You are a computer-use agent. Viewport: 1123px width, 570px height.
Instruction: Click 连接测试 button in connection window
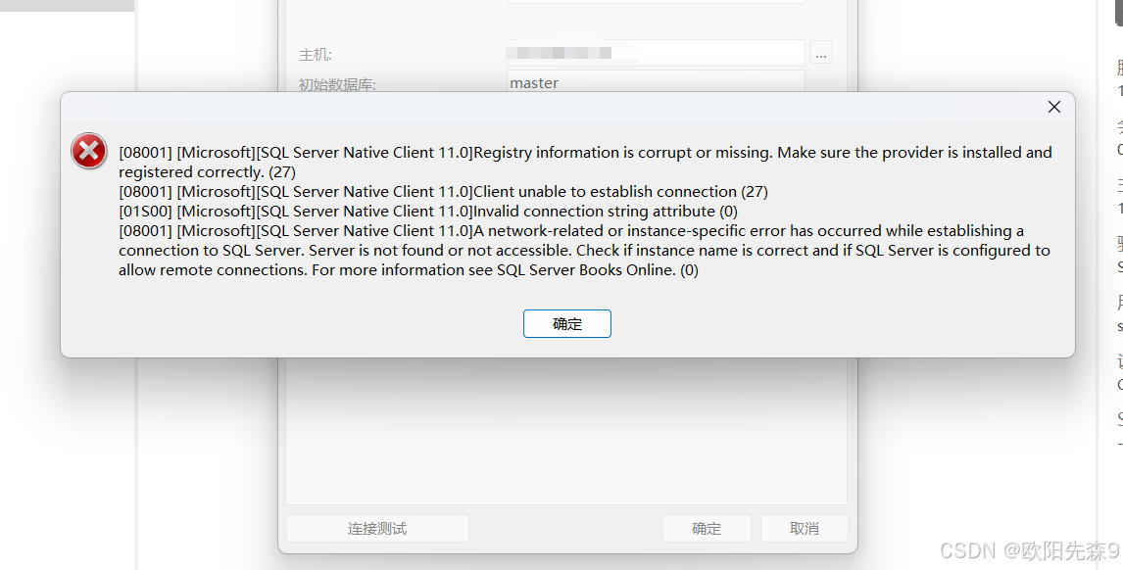[x=377, y=529]
